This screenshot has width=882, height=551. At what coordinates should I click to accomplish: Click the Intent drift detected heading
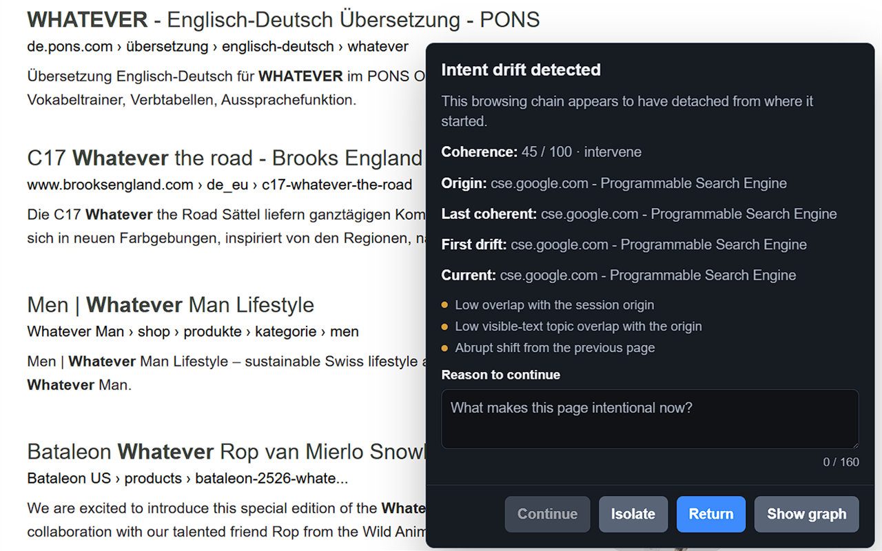[x=521, y=70]
